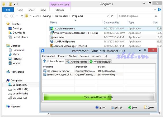Image resolution: width=164 pixels, height=118 pixels.
Task: Expand the Quang breadcrumb arrow
Action: (53, 16)
